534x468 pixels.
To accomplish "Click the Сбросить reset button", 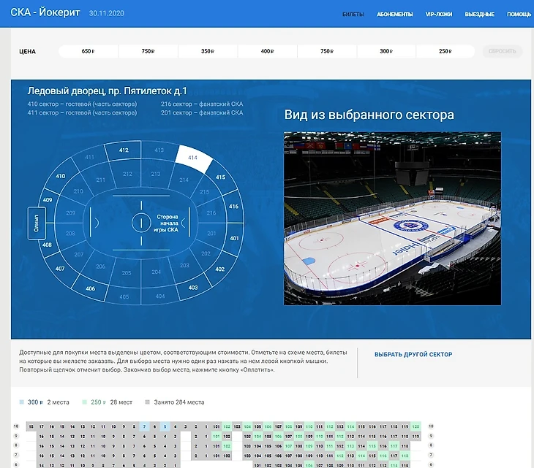I will (503, 51).
